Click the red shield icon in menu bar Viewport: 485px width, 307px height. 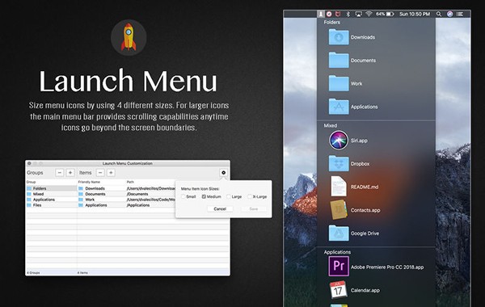(338, 14)
